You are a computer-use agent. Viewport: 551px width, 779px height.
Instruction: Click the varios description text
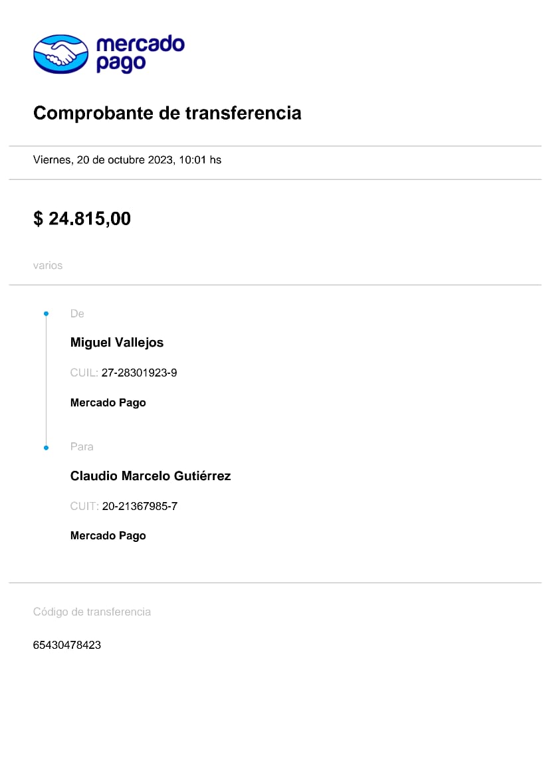click(48, 266)
